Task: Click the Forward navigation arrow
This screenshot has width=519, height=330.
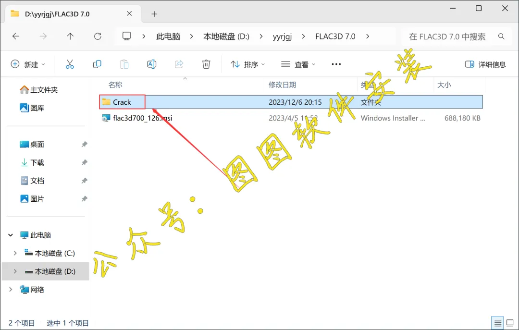Action: tap(43, 37)
